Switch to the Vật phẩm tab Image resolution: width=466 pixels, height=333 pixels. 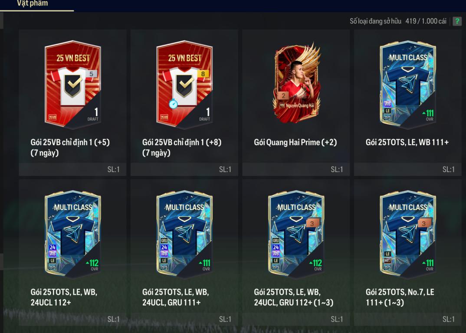coord(33,3)
